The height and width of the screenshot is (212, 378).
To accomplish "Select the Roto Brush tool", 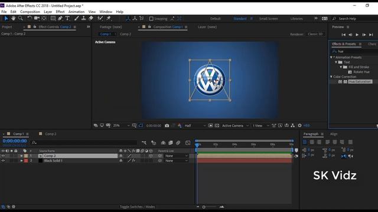I will (100, 18).
